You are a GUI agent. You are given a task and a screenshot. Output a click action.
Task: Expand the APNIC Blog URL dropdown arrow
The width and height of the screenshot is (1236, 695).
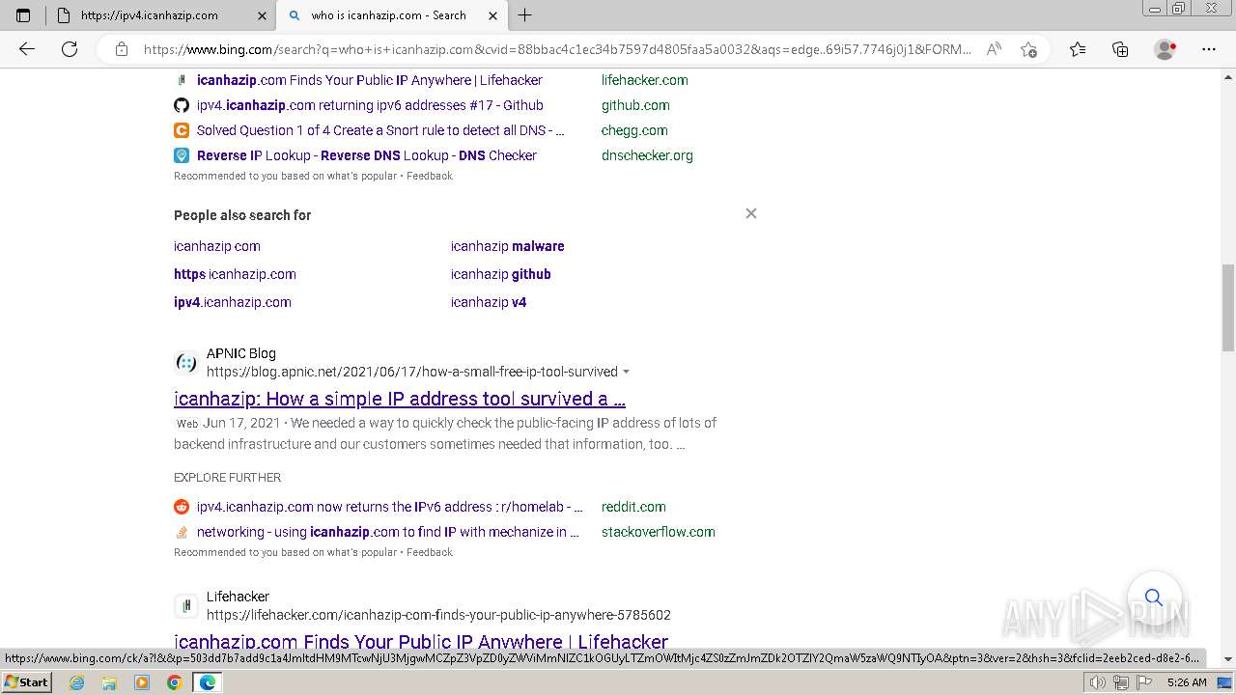pos(626,372)
